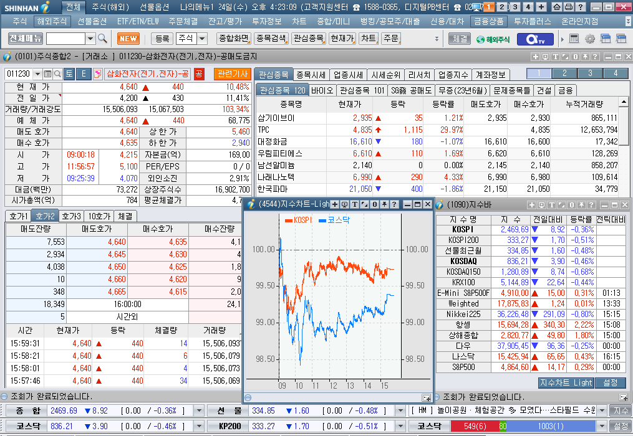Switch to virtual screen 3
Image resolution: width=633 pixels, height=436 pixels.
tap(515, 7)
